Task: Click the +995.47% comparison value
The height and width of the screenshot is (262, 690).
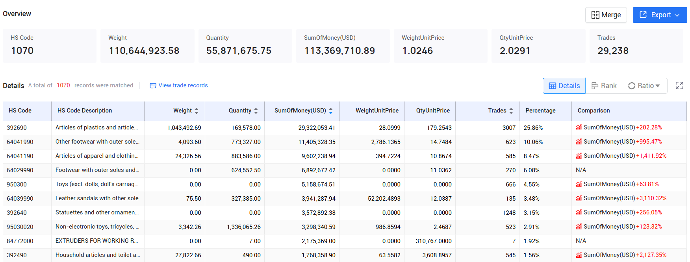Action: (x=649, y=142)
